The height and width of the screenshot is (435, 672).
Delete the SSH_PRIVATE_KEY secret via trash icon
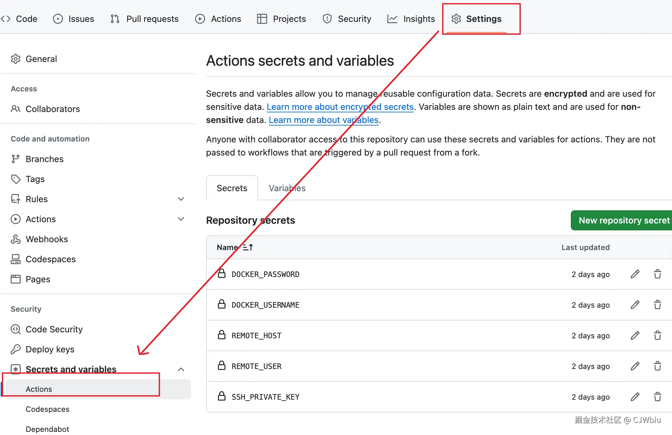[657, 397]
